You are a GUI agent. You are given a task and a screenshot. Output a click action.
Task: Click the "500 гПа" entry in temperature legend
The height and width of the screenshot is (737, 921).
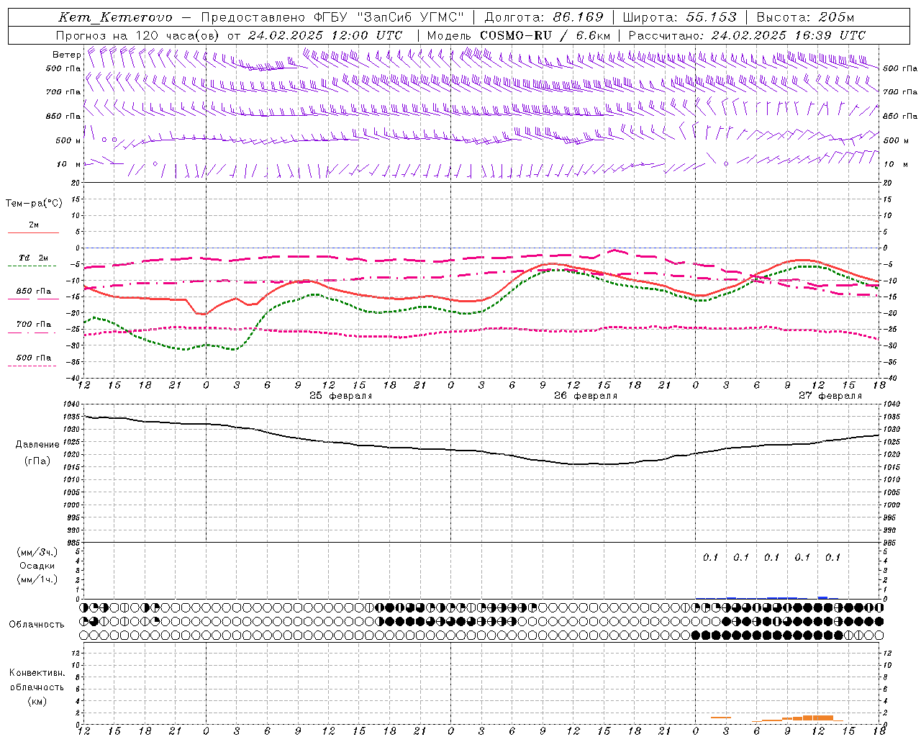(34, 358)
